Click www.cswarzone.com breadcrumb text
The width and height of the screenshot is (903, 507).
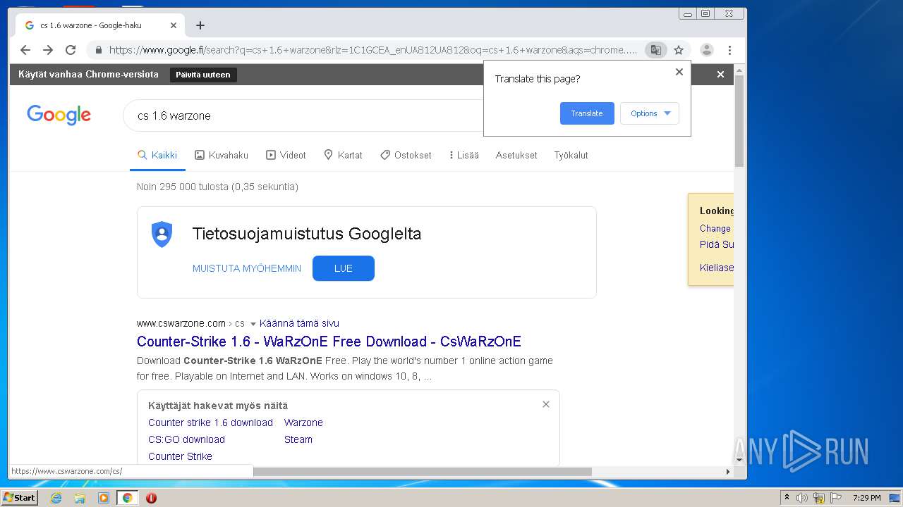(181, 323)
